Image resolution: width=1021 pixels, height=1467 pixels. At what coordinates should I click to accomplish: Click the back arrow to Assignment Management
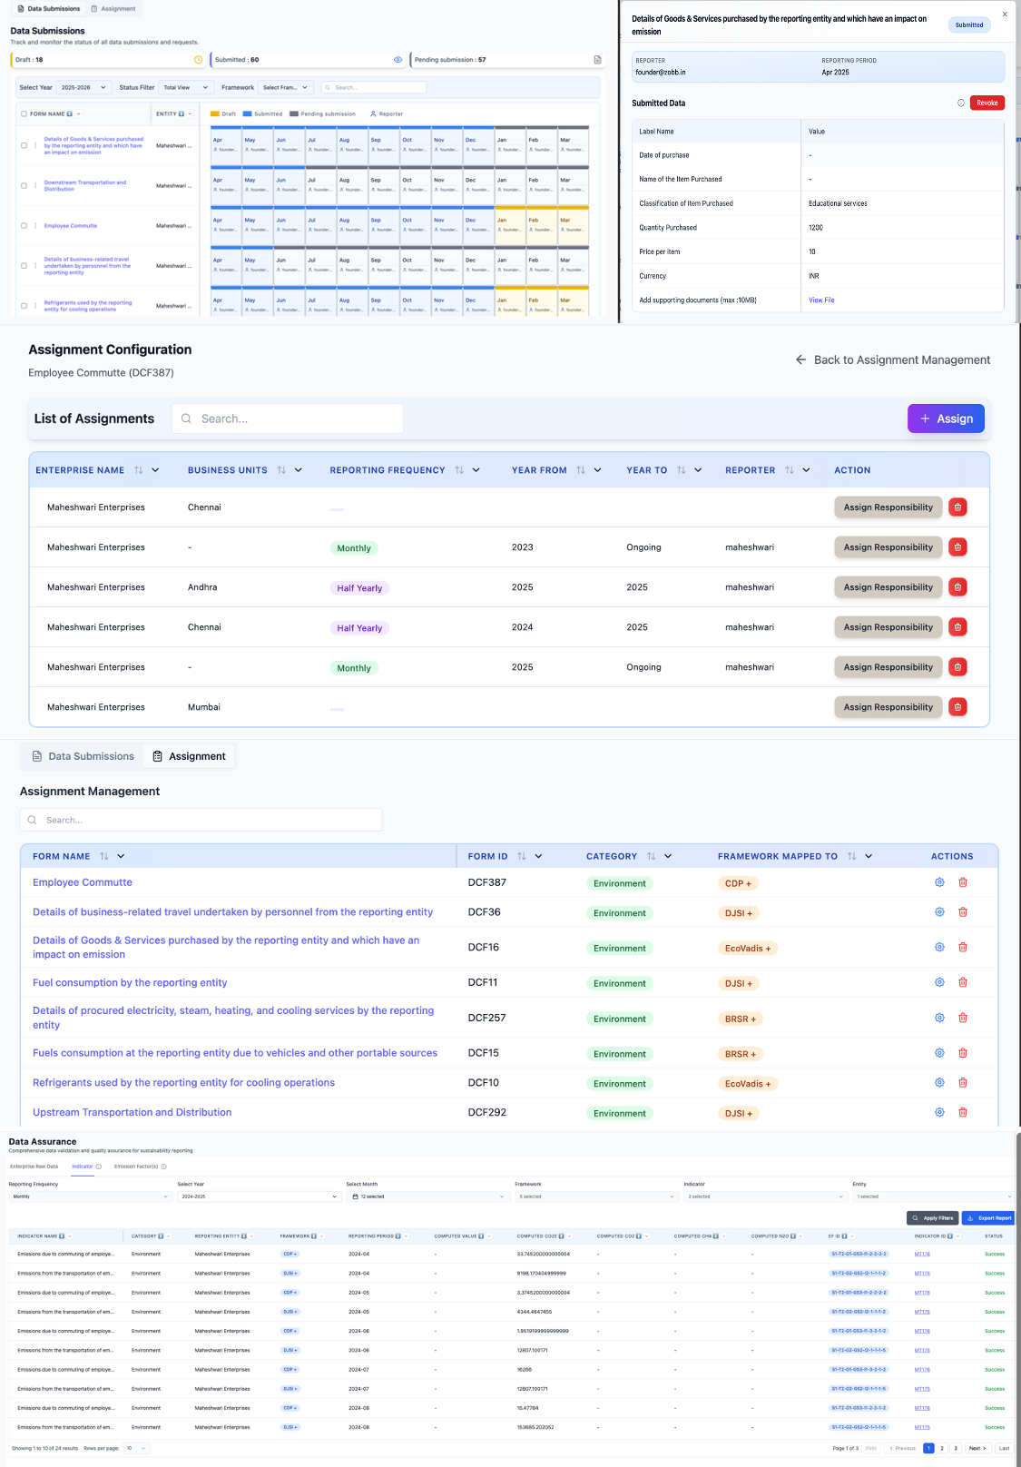tap(800, 359)
